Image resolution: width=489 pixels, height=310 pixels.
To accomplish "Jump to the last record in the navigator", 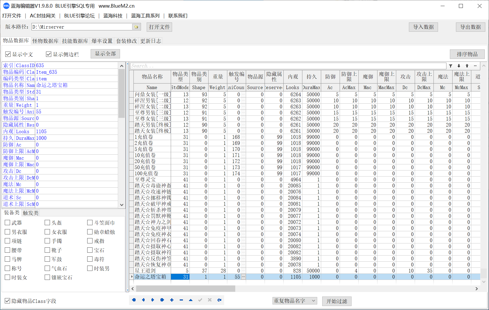I will 162,300.
